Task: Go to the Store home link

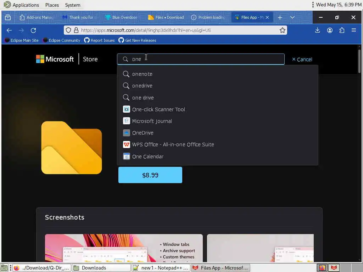Action: (90, 59)
